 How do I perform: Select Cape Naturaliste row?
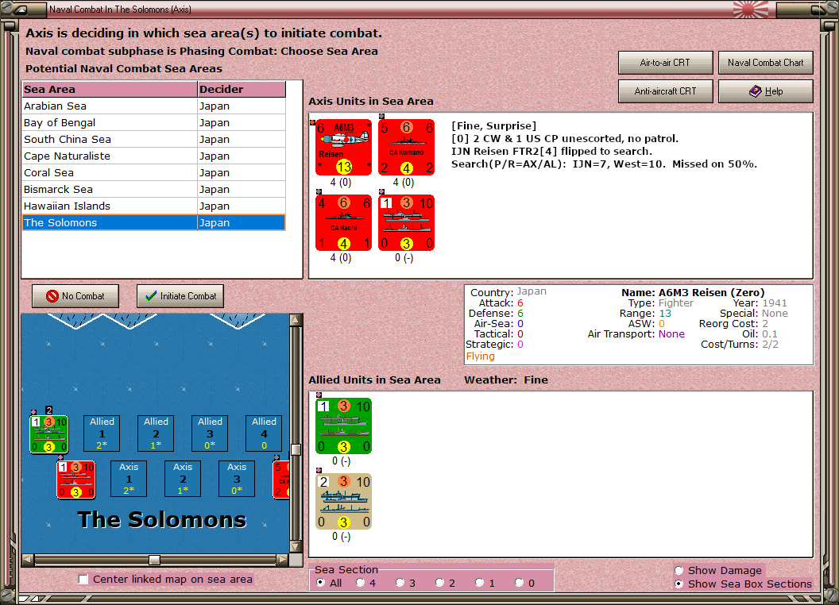(x=154, y=156)
